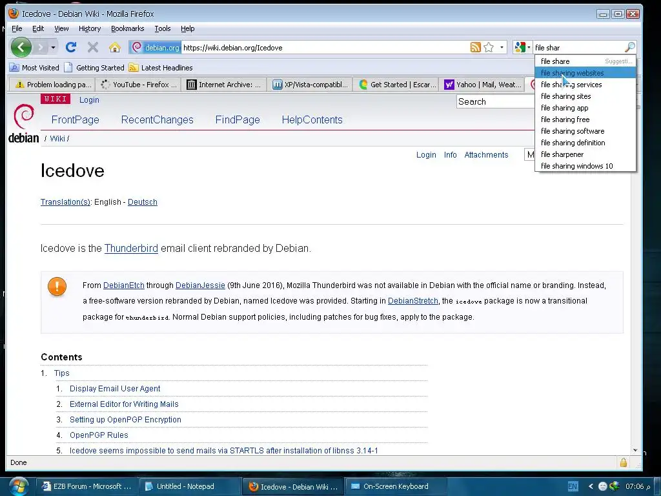Open the View menu
This screenshot has width=661, height=496.
pos(61,28)
